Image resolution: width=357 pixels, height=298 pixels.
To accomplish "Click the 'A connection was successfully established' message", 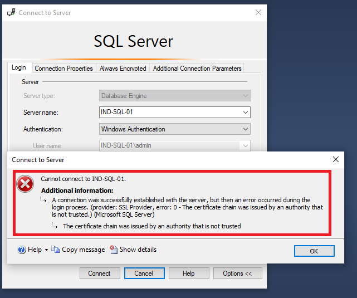I will 187,207.
